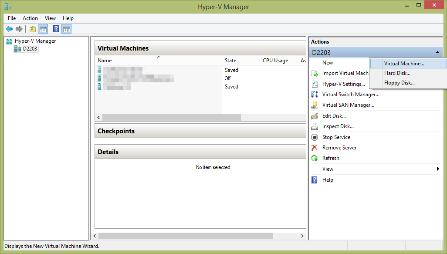The image size is (447, 254).
Task: Maximize the Hyper-V Manager window
Action: 419,5
